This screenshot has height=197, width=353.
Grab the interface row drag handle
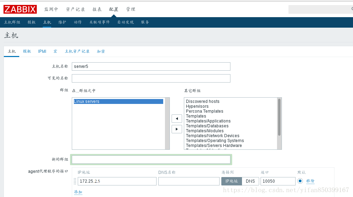(75, 181)
